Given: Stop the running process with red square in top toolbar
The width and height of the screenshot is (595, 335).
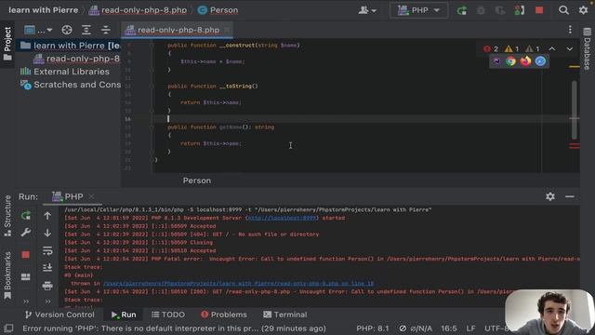Looking at the screenshot, I should [x=539, y=10].
